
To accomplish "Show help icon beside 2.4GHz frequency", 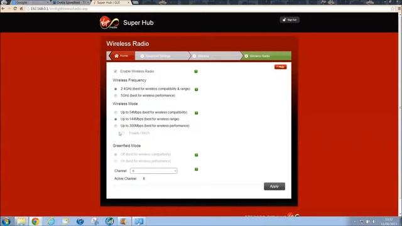I will point(197,89).
